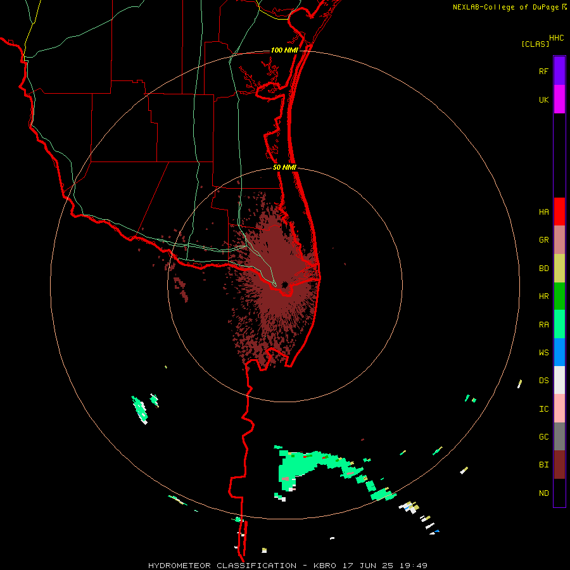Click the WS blue legend swatch
Viewport: 570px width, 570px height.
click(x=559, y=352)
